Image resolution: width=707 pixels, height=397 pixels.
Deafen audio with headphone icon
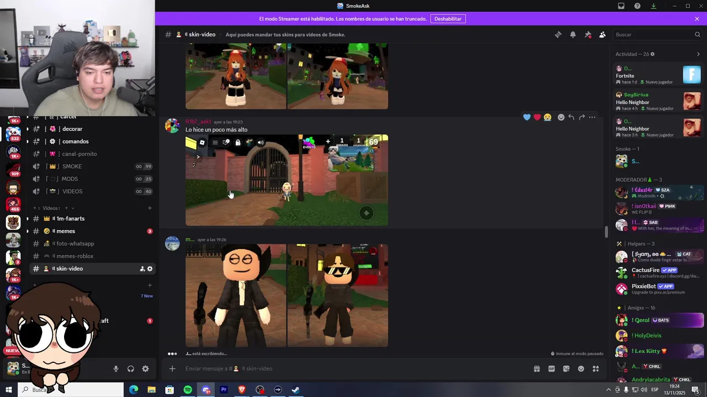click(131, 369)
